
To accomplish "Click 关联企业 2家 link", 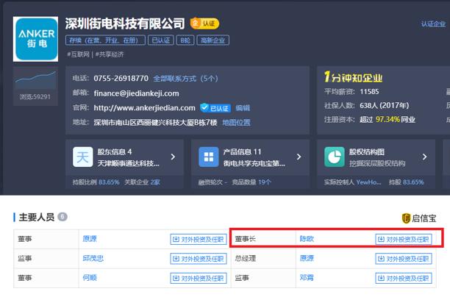I will click(142, 182).
